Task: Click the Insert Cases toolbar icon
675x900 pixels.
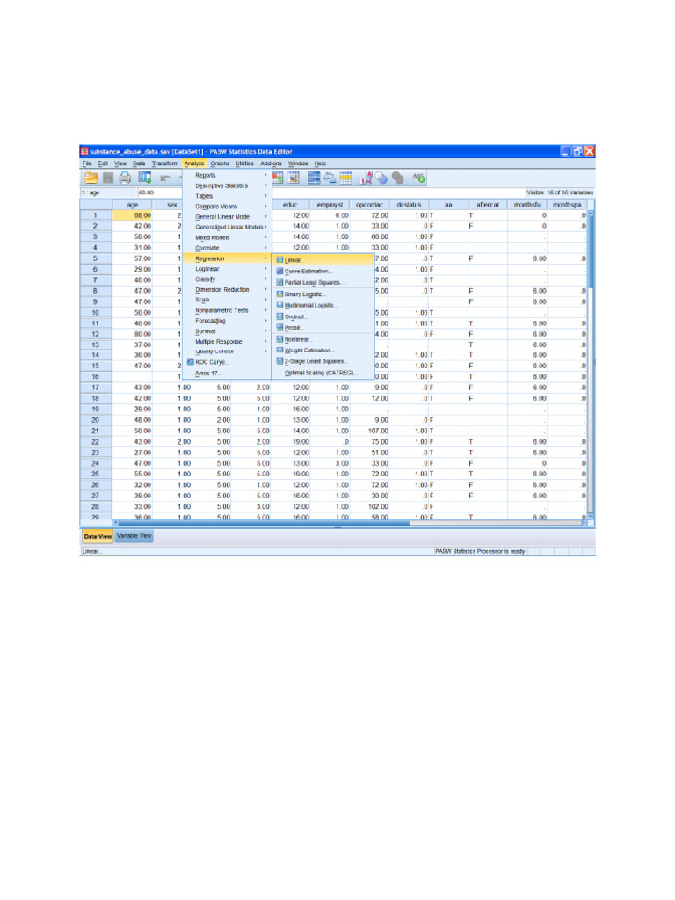Action: pos(278,178)
